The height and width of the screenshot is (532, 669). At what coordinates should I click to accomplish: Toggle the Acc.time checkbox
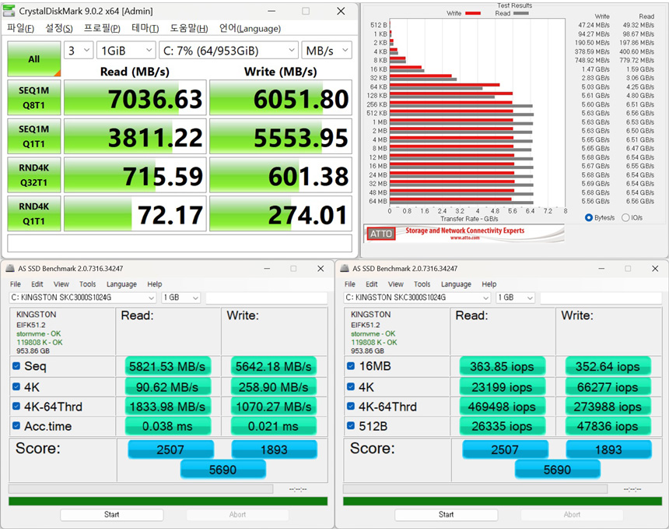pos(16,426)
